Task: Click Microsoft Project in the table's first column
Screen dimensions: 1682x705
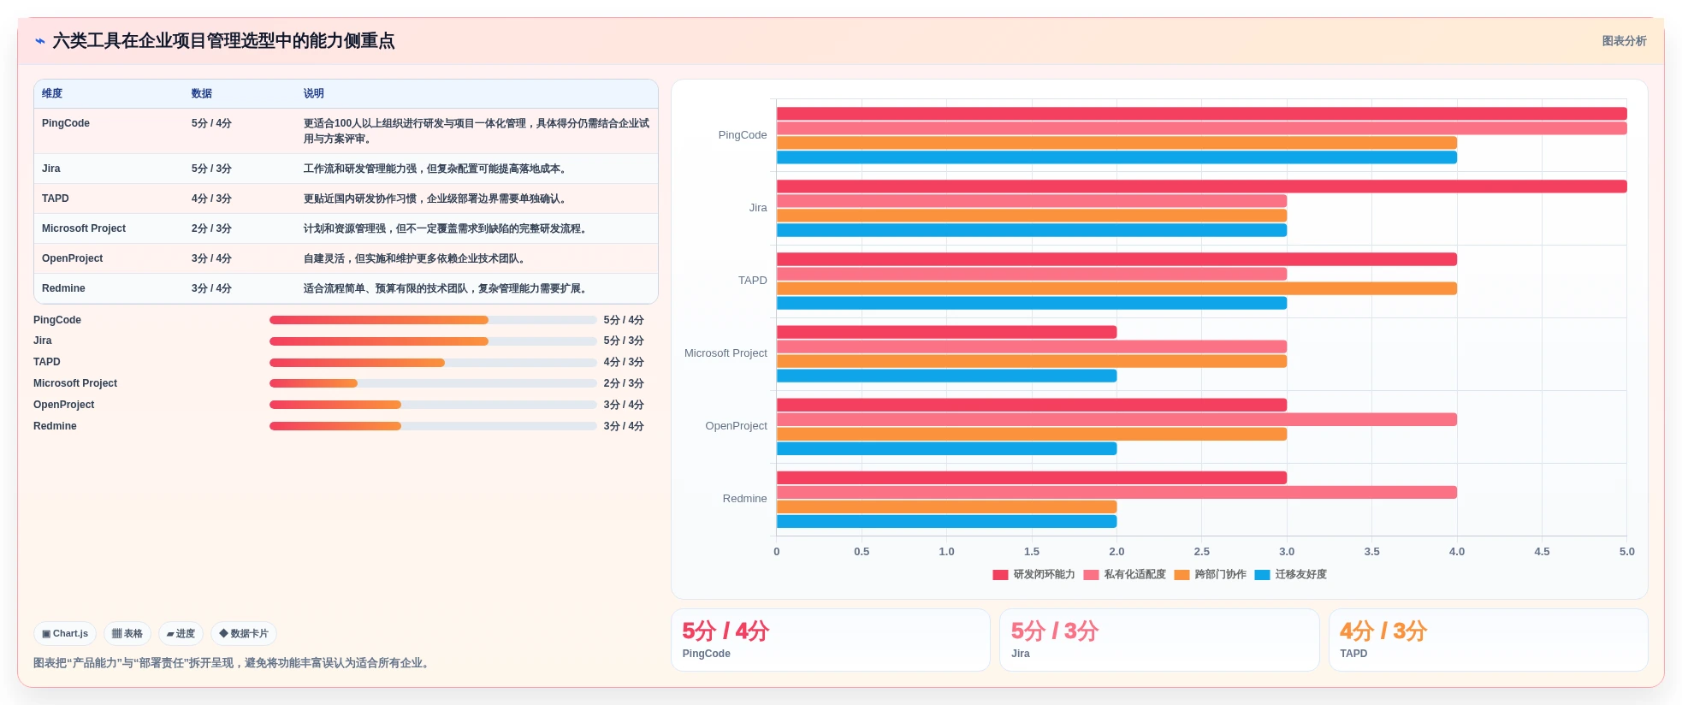Action: [x=84, y=228]
